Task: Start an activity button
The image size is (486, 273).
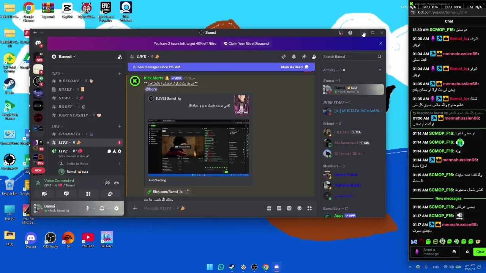Action: (x=88, y=194)
